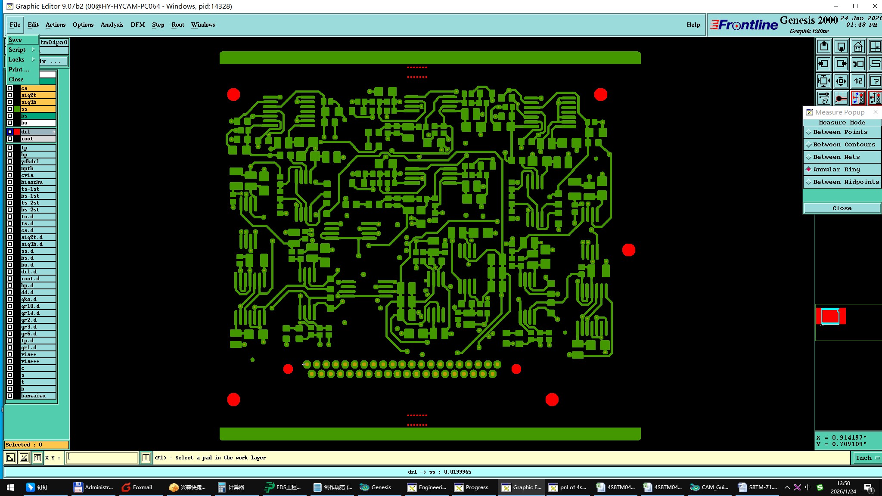The width and height of the screenshot is (882, 496).
Task: Toggle the checkbox for the rout layer
Action: pyautogui.click(x=10, y=139)
